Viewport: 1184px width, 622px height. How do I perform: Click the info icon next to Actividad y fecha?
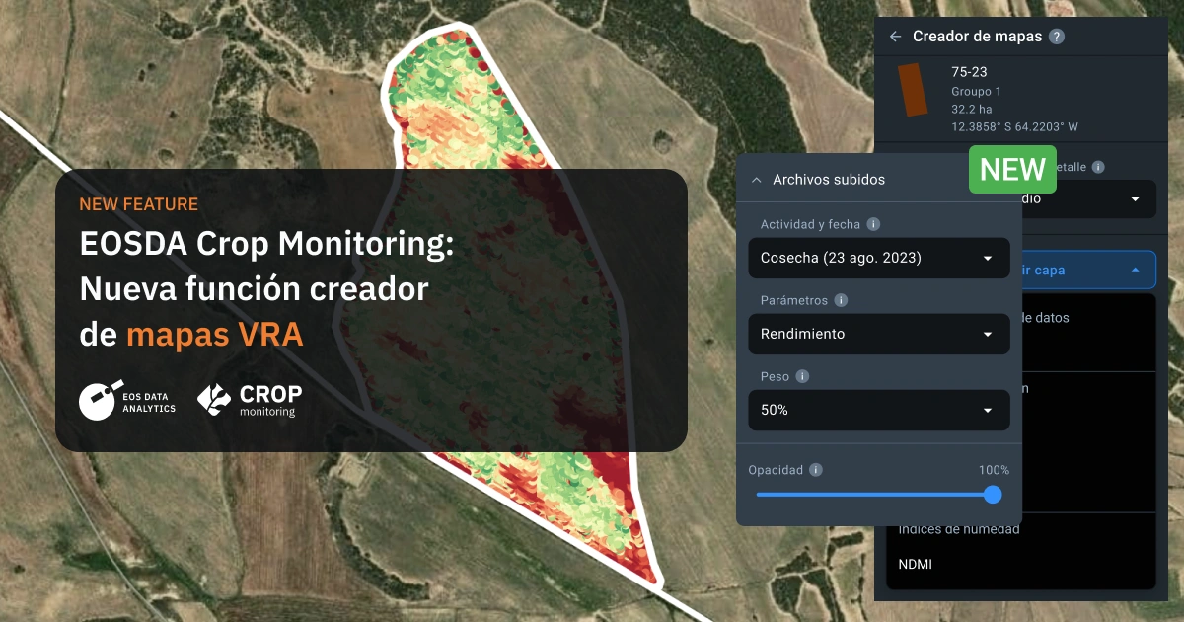point(872,224)
